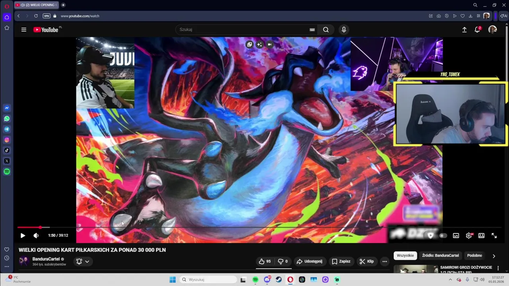
Task: Reload the current page
Action: tap(36, 16)
